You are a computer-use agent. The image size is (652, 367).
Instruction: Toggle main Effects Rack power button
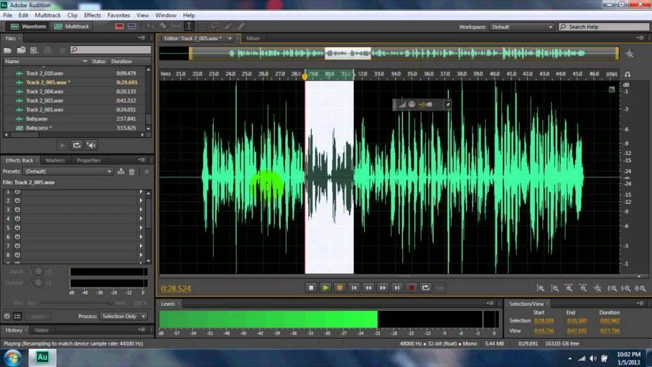pos(6,316)
